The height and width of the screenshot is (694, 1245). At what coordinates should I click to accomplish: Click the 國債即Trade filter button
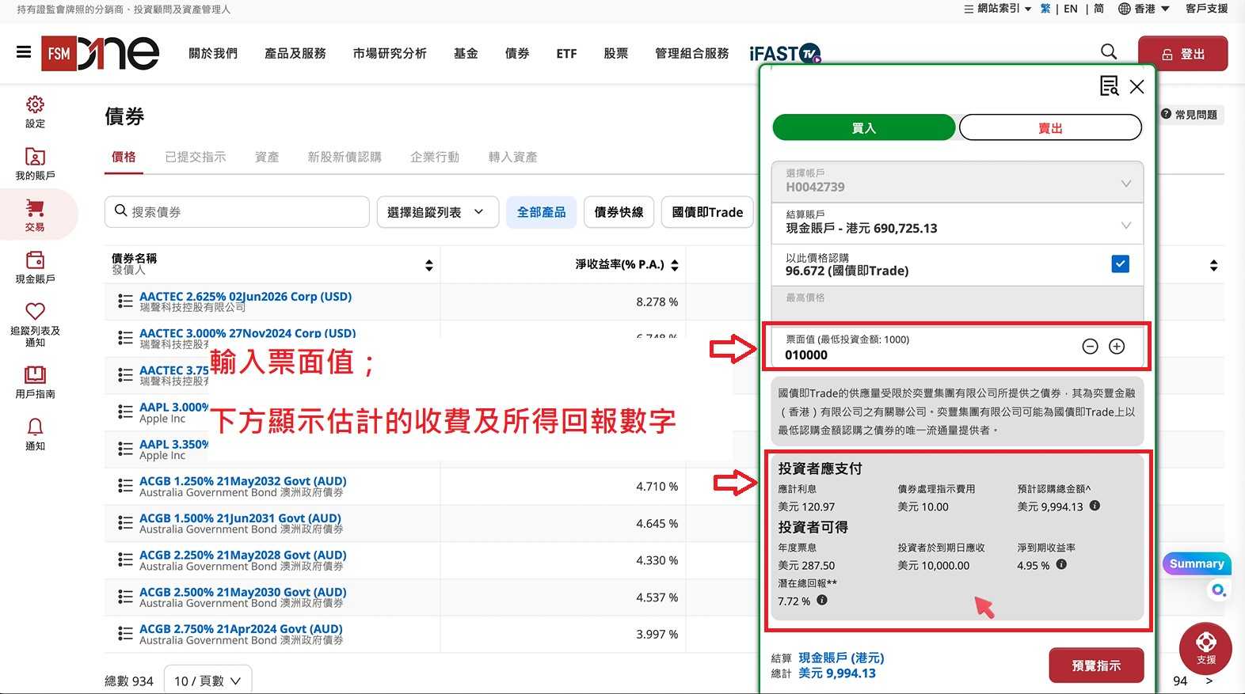tap(707, 212)
